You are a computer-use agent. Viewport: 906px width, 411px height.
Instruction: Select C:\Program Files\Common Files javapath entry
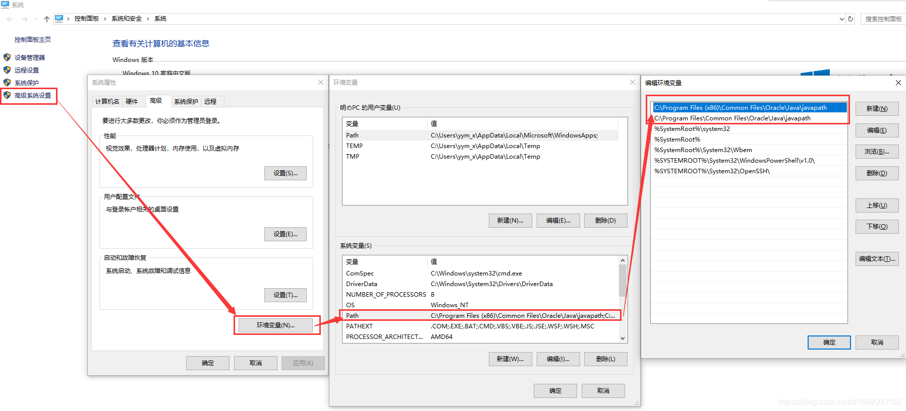(749, 118)
